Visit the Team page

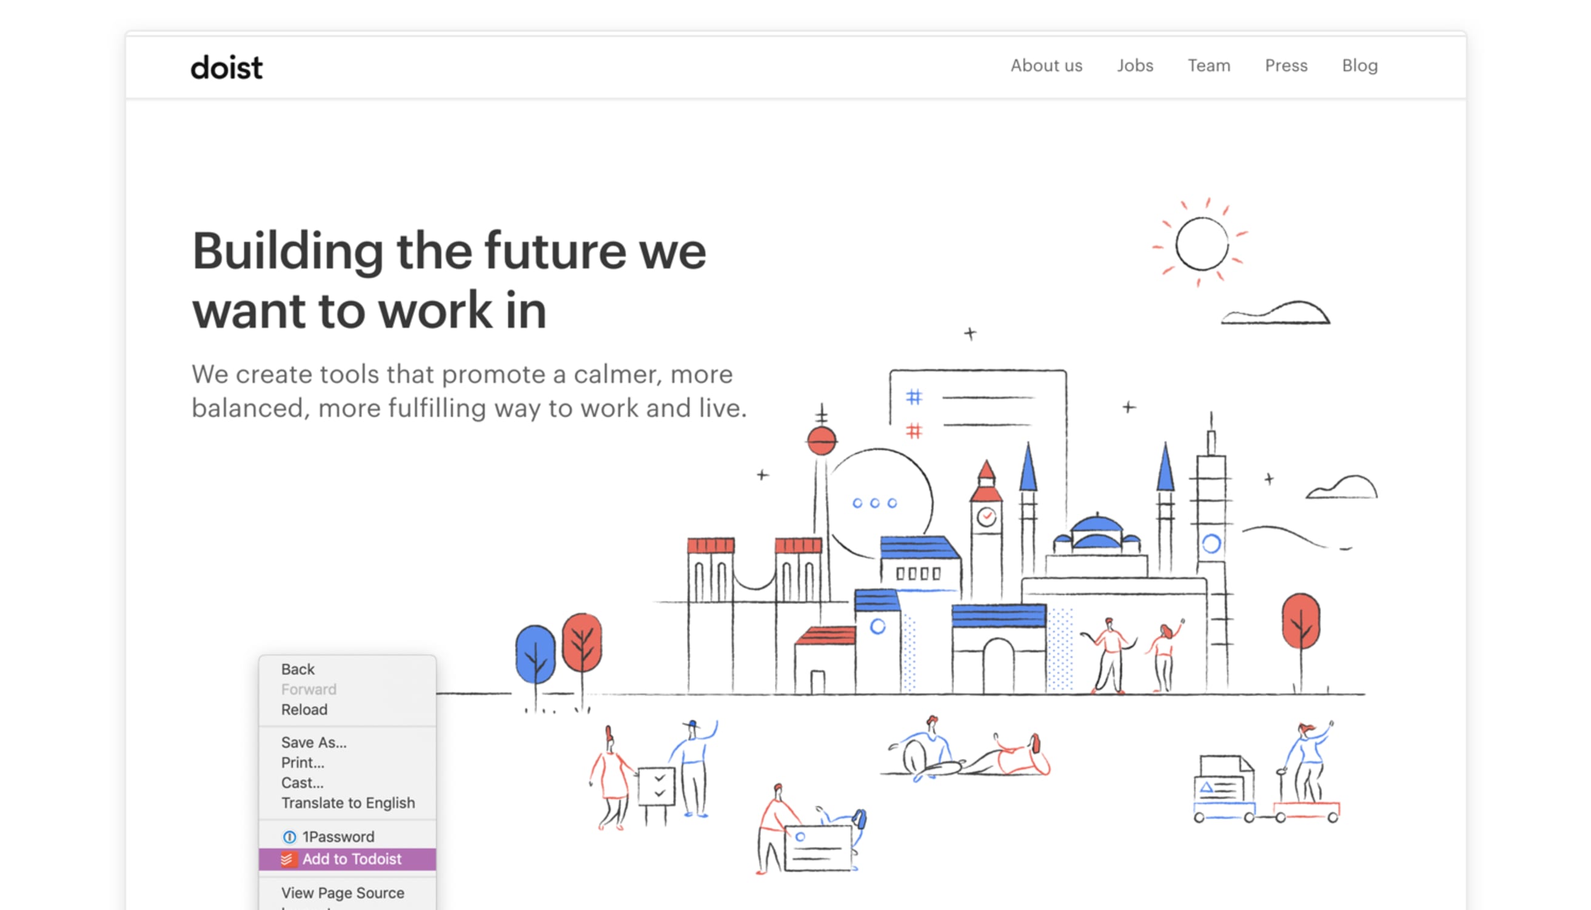(1209, 65)
